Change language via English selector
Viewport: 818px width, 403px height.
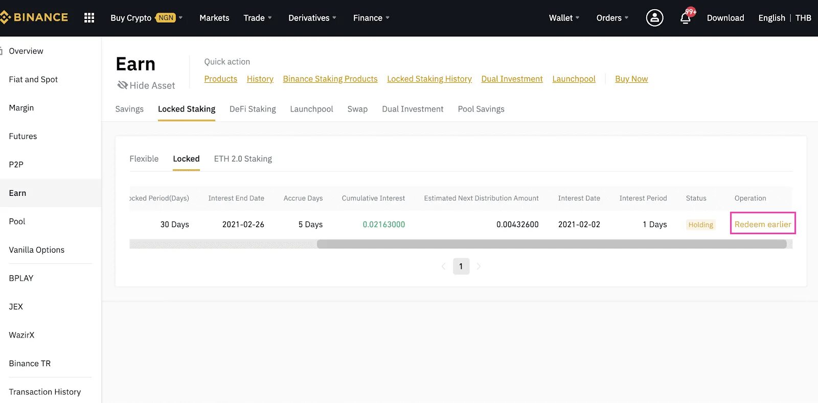771,18
